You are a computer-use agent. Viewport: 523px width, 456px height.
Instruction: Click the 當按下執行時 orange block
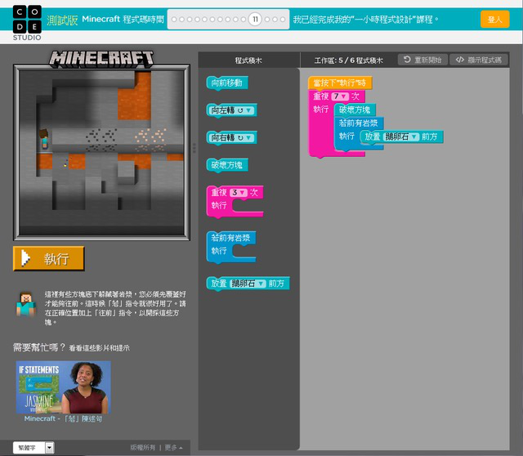coord(340,83)
